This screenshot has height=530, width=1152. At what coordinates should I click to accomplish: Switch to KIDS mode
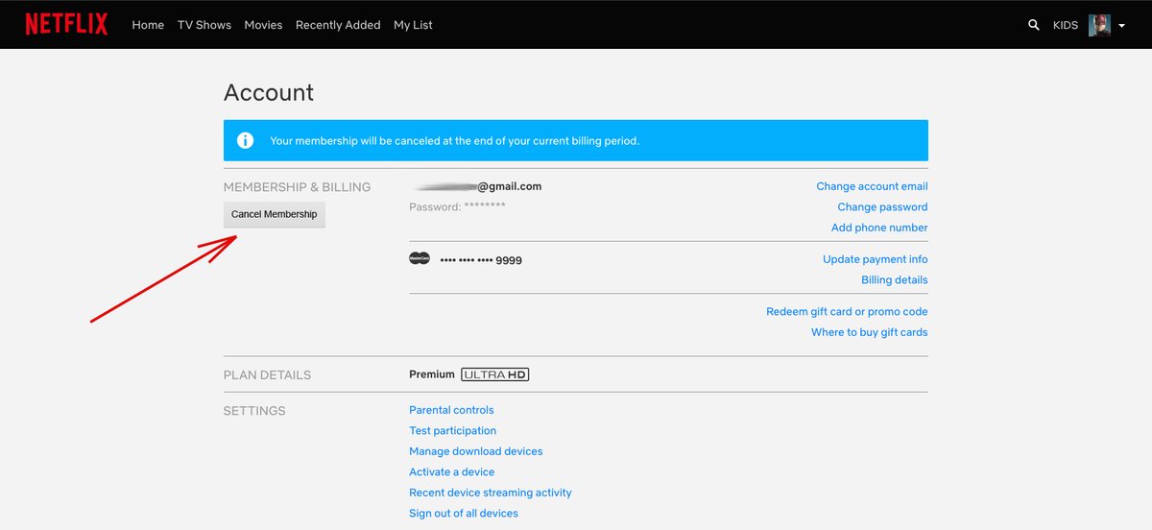(1065, 25)
